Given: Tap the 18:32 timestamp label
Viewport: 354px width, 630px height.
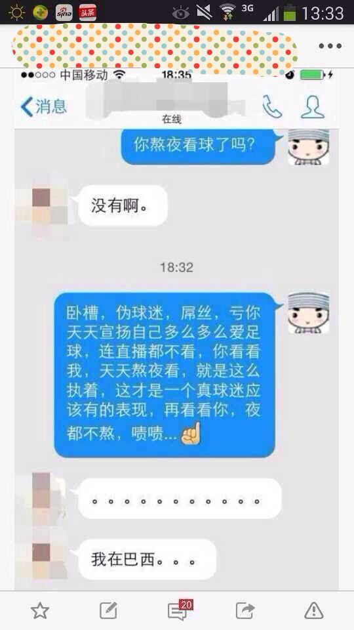Looking at the screenshot, I should tap(176, 267).
